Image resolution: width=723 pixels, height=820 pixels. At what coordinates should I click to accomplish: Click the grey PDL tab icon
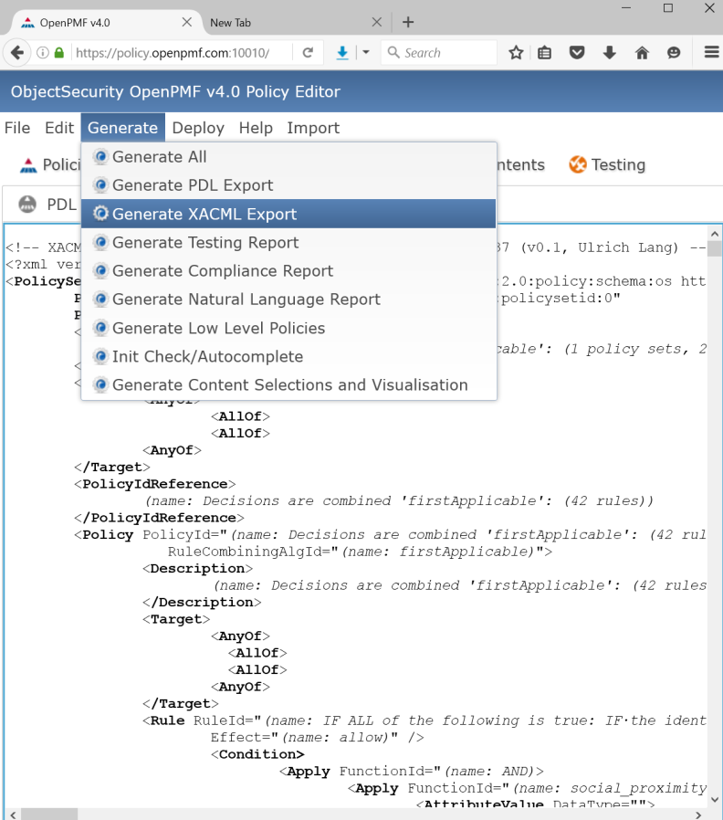click(x=27, y=204)
